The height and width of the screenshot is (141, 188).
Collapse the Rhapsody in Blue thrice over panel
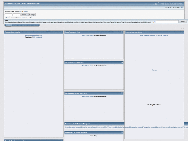[x=122, y=63]
